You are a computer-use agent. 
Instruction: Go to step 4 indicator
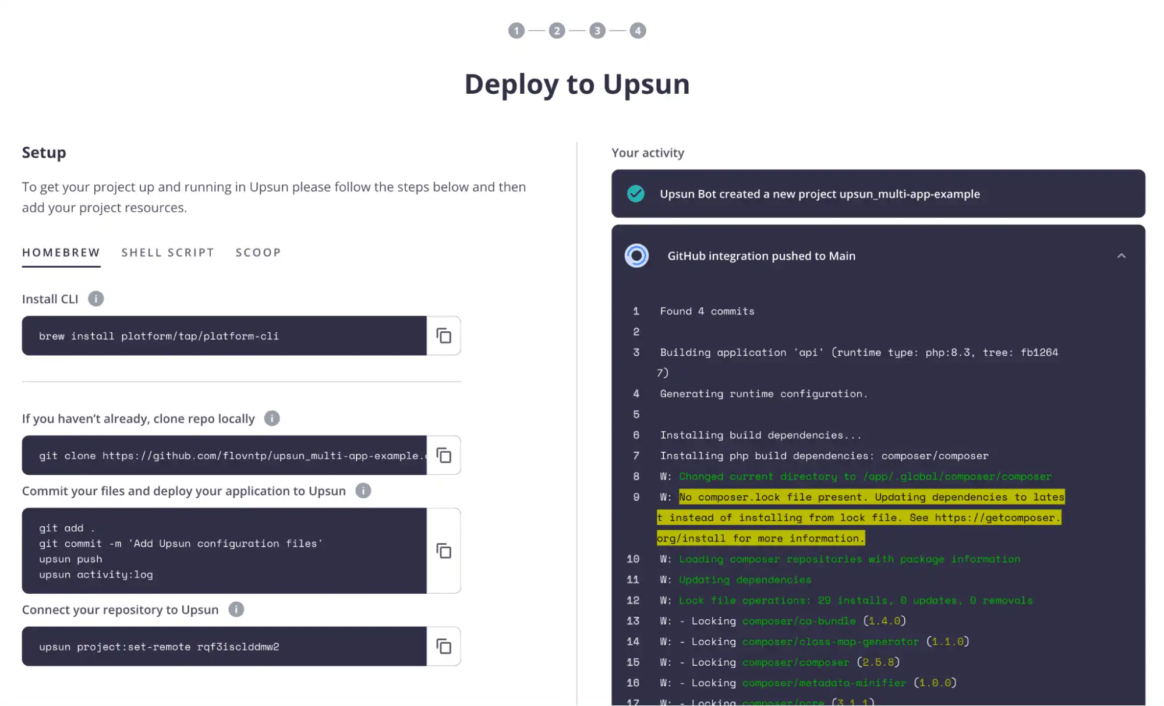(638, 30)
